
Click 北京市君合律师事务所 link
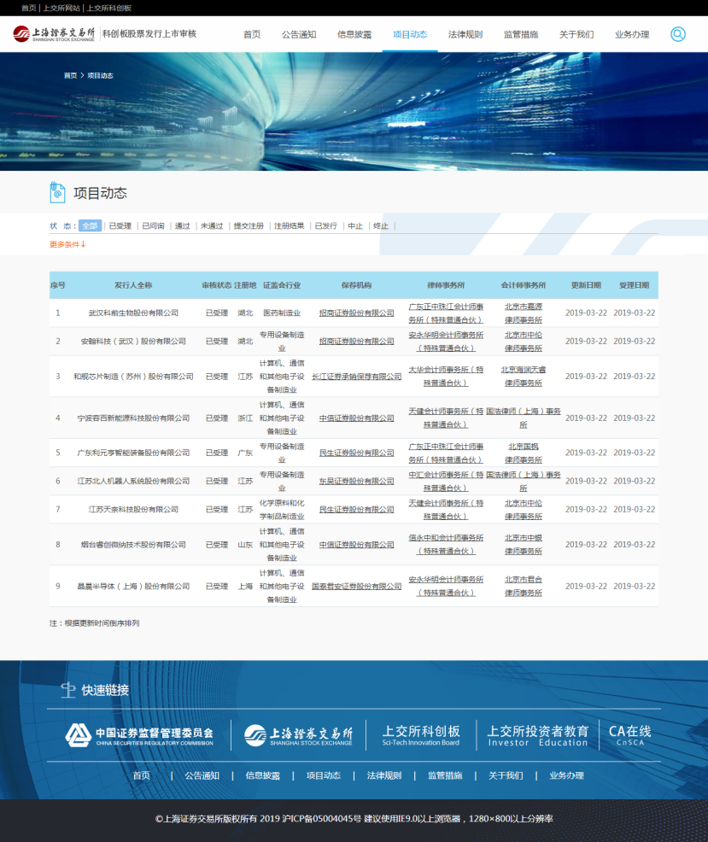tap(524, 587)
